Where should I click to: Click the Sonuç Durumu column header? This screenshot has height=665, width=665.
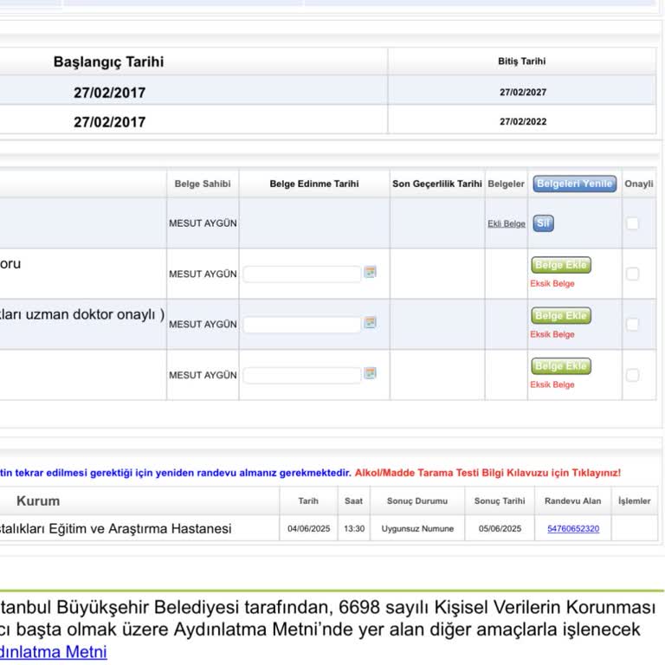(x=417, y=500)
